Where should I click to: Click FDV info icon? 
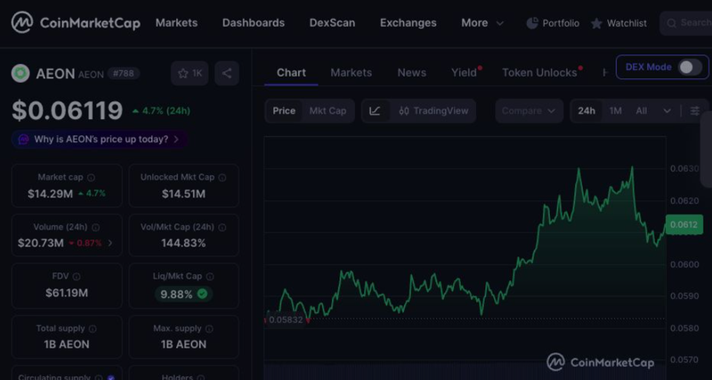[77, 277]
